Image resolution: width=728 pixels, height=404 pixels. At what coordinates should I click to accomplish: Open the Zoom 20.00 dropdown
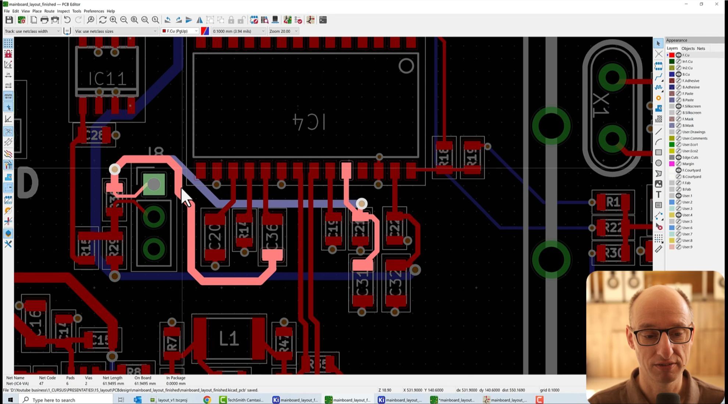coord(283,31)
